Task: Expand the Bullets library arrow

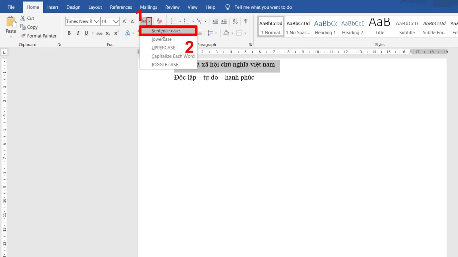Action: [180, 21]
